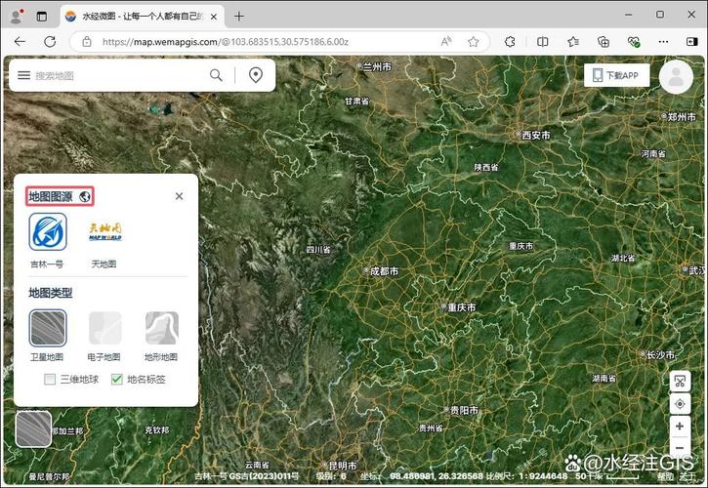Reload the page
This screenshot has width=708, height=488.
(x=50, y=42)
